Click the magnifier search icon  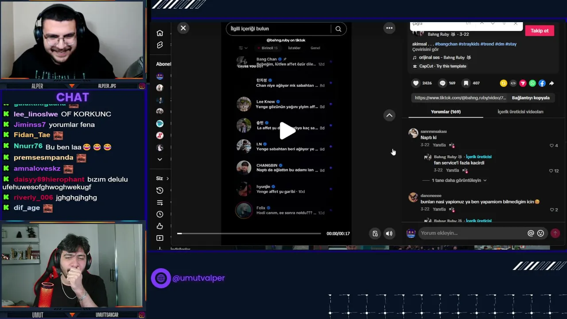[x=338, y=29]
